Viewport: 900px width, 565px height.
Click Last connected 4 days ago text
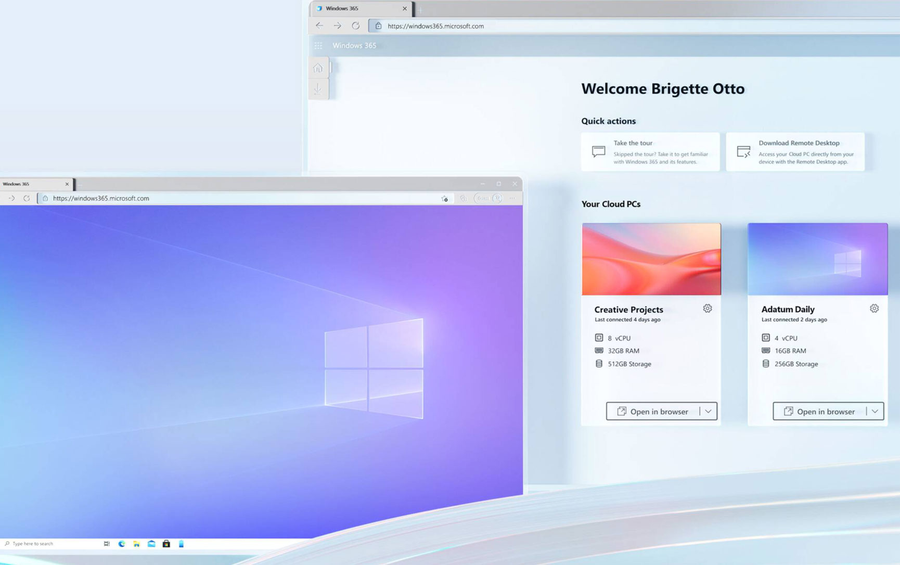click(x=627, y=320)
